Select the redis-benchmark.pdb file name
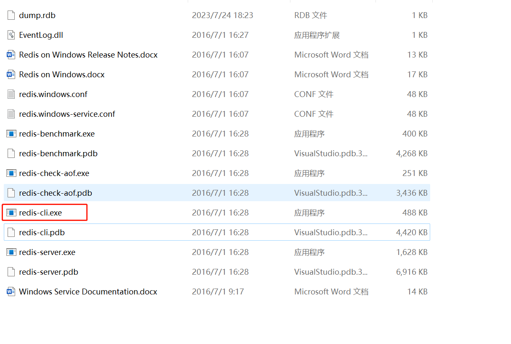 point(58,153)
